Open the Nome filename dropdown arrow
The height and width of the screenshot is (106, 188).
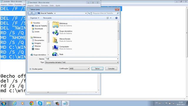point(117,59)
